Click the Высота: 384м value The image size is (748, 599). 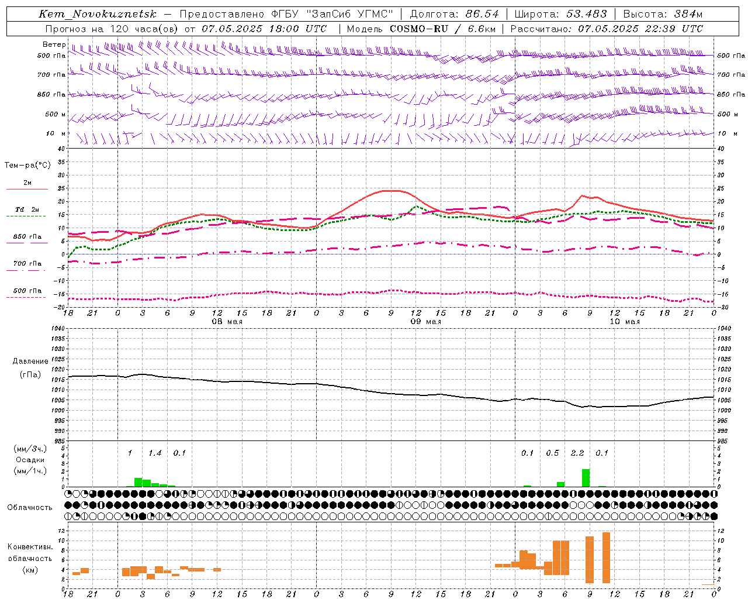pos(663,14)
